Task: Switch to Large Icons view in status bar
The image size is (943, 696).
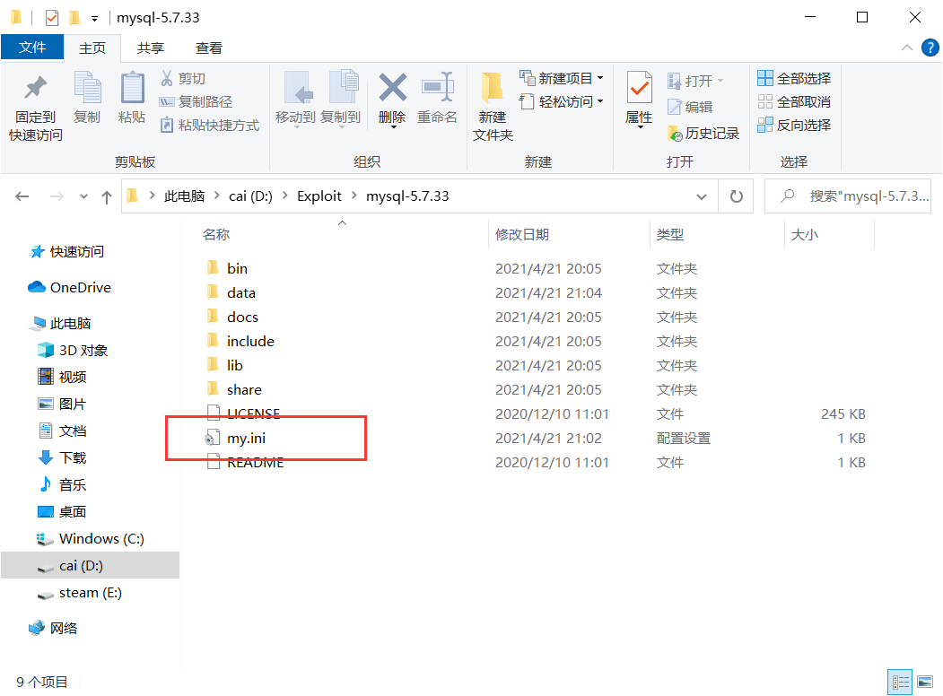Action: point(925,683)
